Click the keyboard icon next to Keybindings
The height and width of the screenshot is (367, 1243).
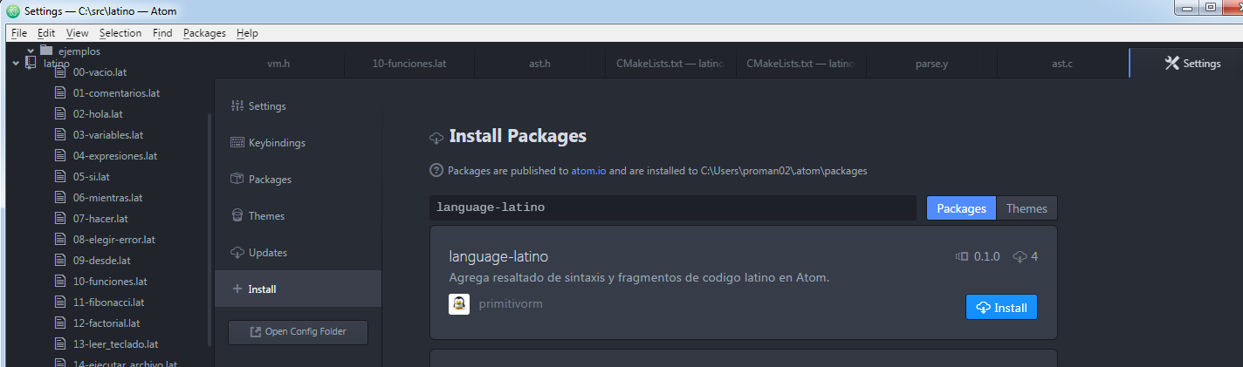click(237, 142)
